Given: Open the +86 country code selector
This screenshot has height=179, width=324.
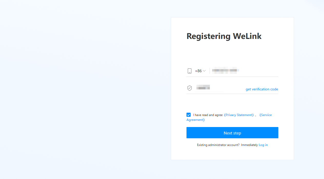Looking at the screenshot, I should pyautogui.click(x=200, y=71).
